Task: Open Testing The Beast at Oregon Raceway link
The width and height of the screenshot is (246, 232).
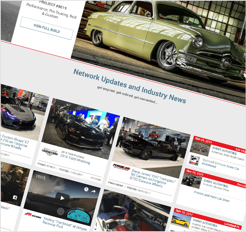Action: coord(65,225)
